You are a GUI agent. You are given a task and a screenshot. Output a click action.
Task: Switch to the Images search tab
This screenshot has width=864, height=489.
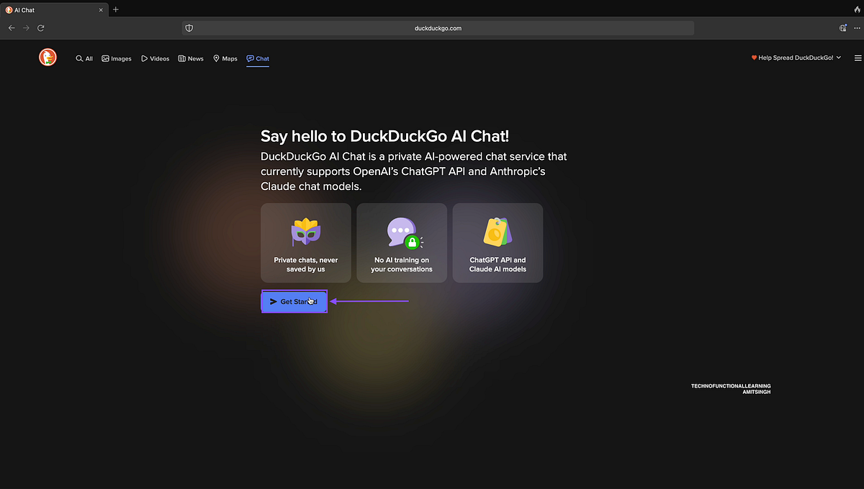click(117, 58)
